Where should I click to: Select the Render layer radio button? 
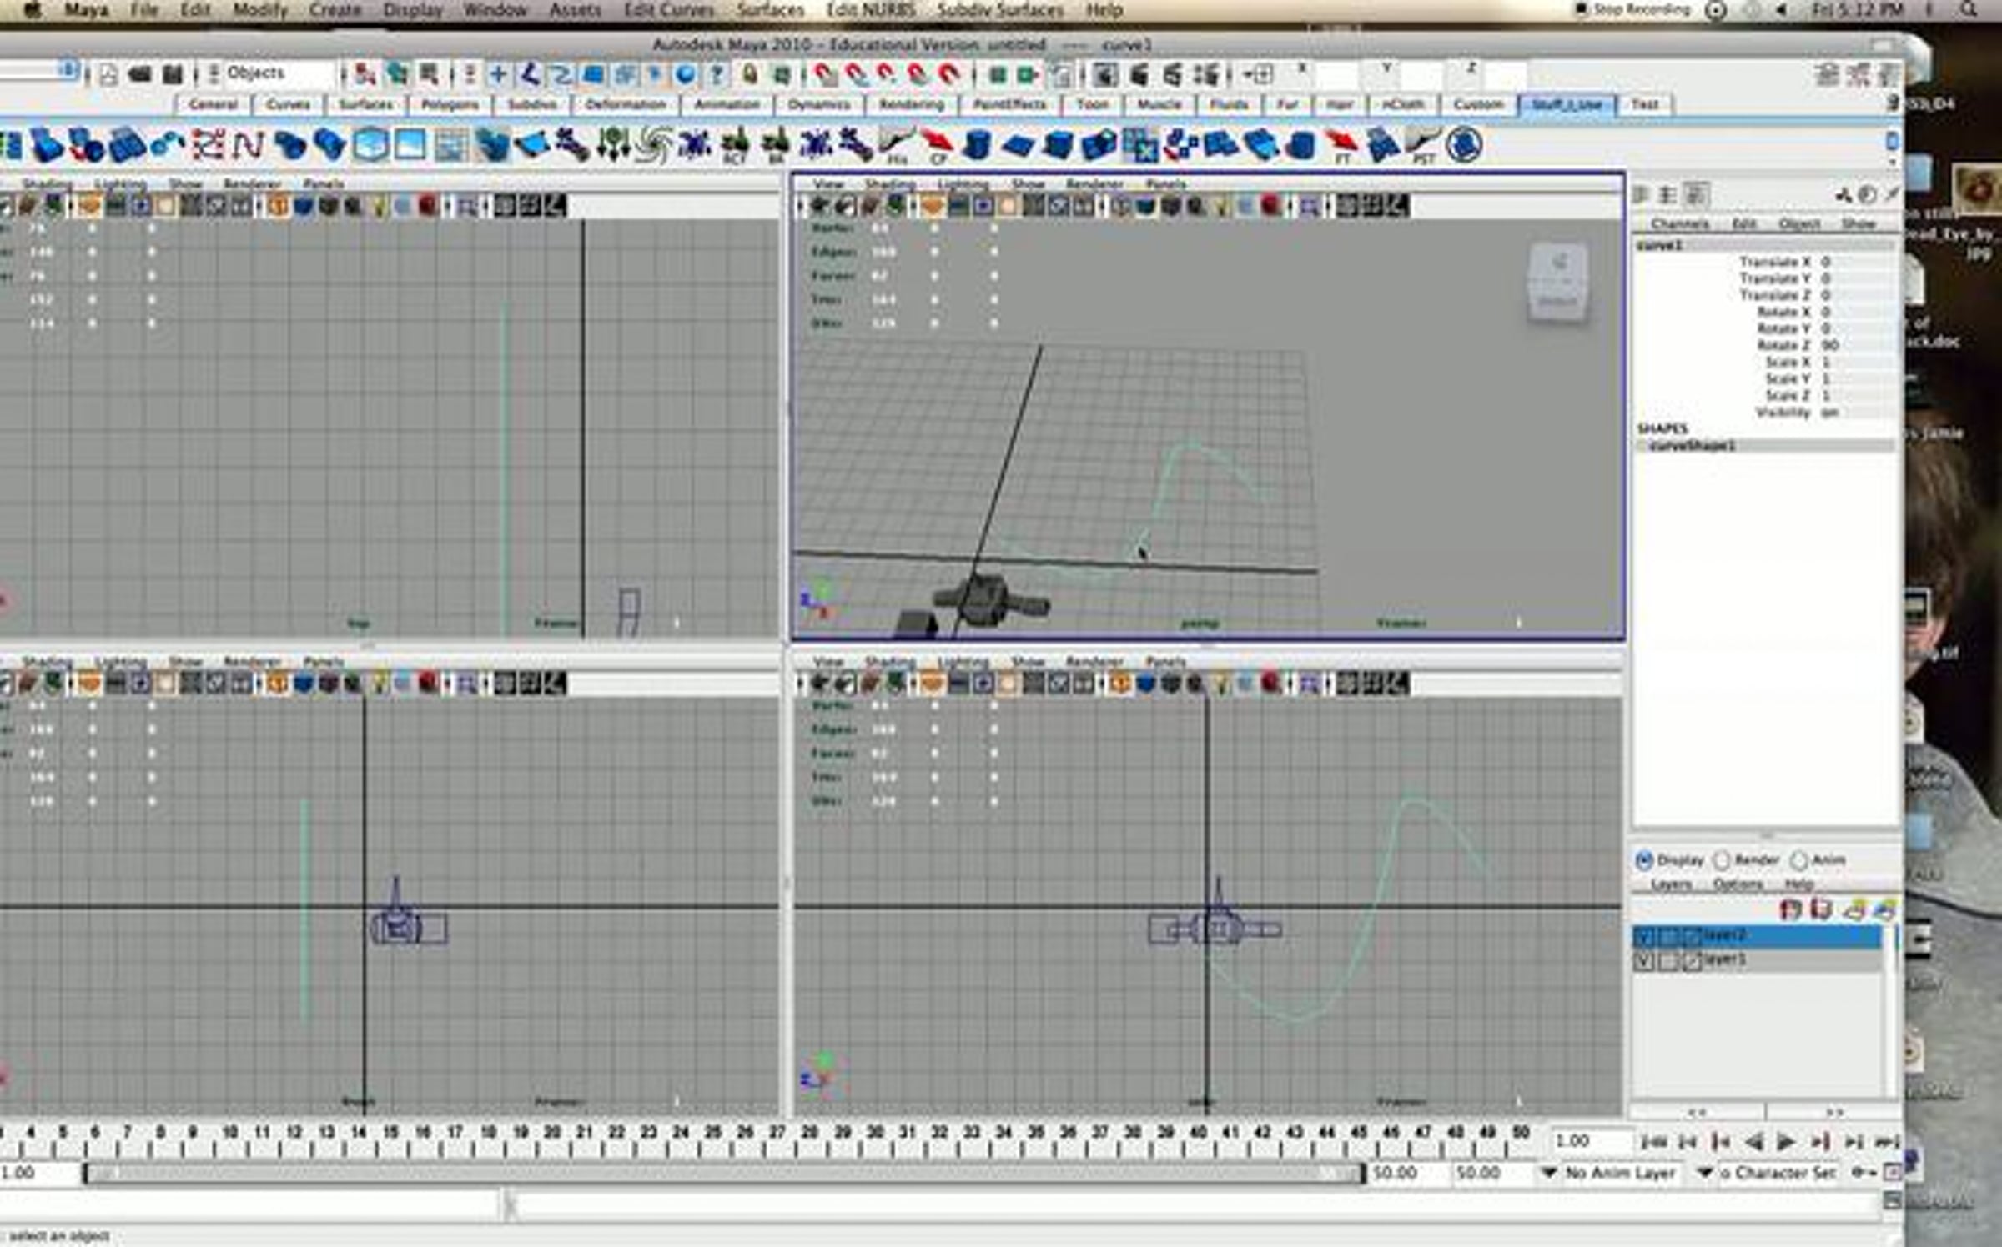click(1722, 859)
